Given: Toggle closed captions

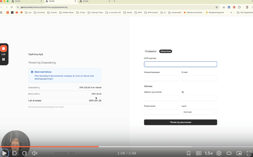Looking at the screenshot, I should pyautogui.click(x=199, y=153).
